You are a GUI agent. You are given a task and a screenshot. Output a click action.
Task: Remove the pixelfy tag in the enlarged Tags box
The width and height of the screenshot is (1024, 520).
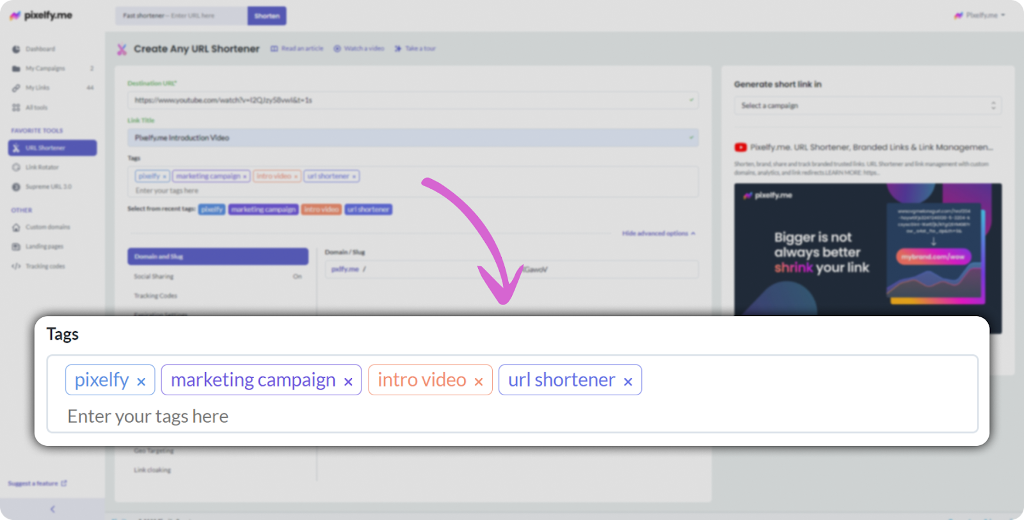[141, 382]
